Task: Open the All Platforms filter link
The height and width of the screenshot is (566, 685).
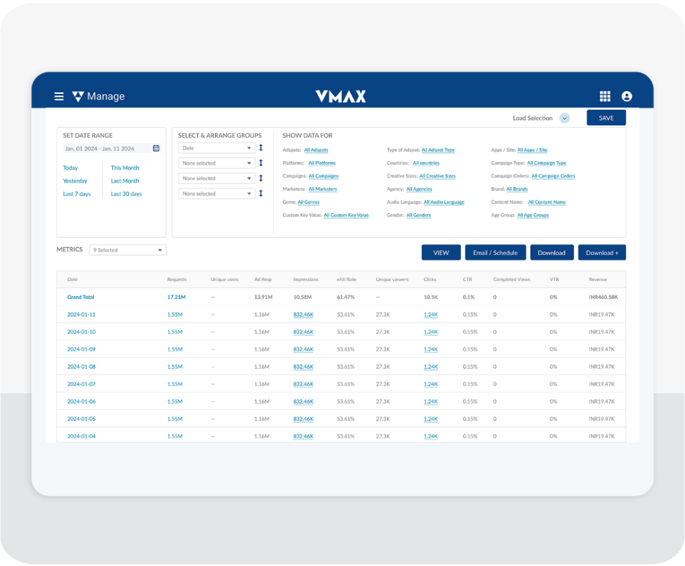Action: [x=322, y=163]
